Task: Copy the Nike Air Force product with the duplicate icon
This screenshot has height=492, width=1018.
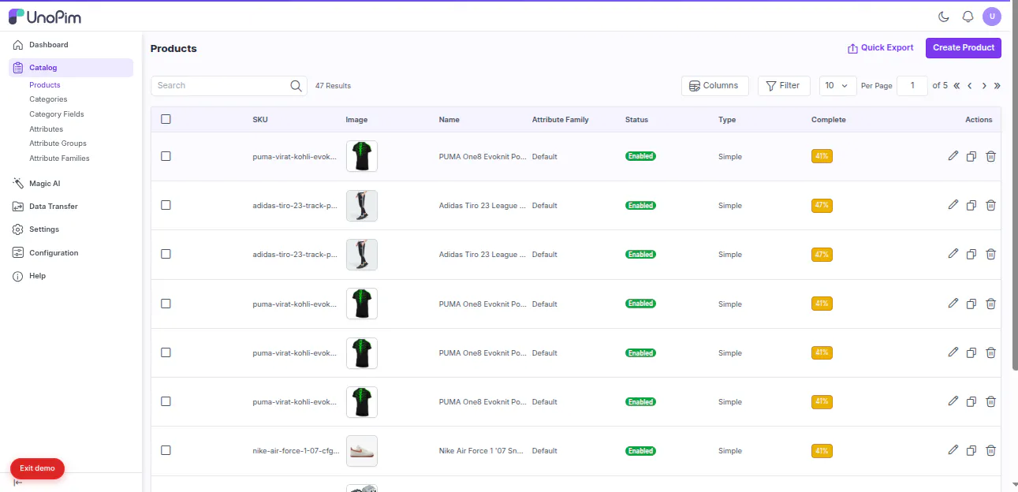Action: tap(971, 451)
